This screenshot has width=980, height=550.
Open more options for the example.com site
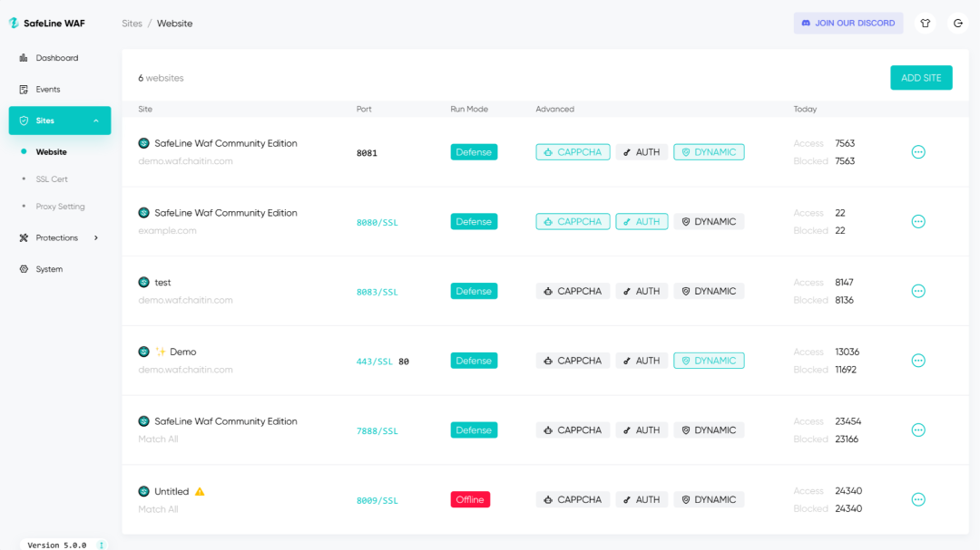918,222
